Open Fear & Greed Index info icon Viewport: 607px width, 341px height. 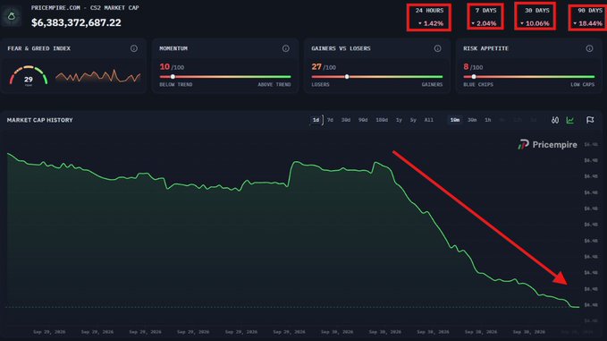(x=133, y=48)
